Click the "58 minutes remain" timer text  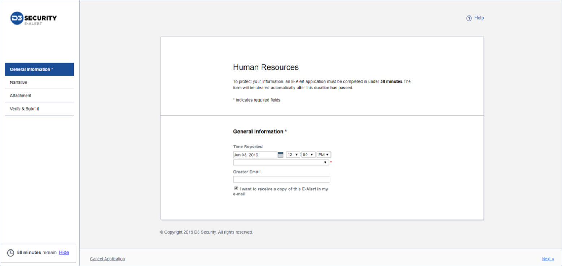coord(36,253)
